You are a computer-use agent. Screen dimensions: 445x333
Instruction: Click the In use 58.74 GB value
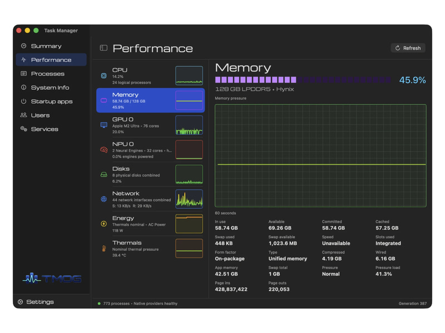226,228
